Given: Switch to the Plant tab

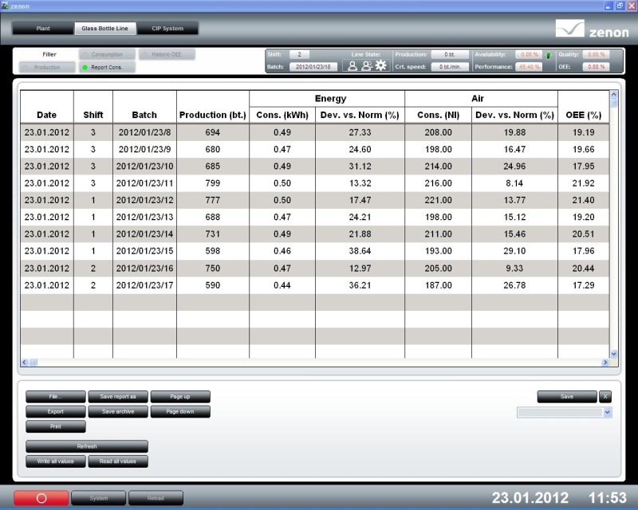Looking at the screenshot, I should (x=43, y=29).
